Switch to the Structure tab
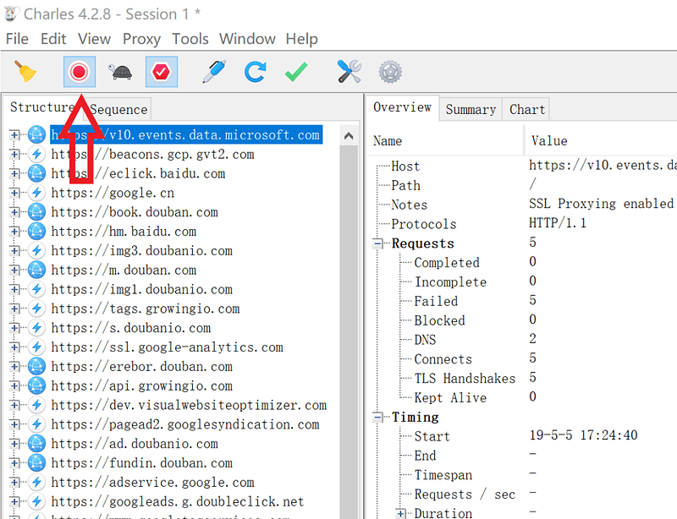Image resolution: width=677 pixels, height=519 pixels. (x=41, y=107)
